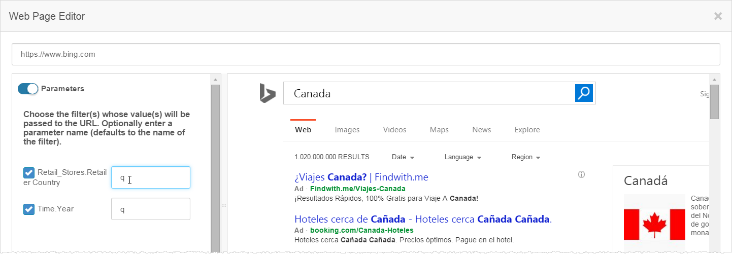Image resolution: width=732 pixels, height=255 pixels.
Task: Expand the Region filter dropdown
Action: pos(526,157)
